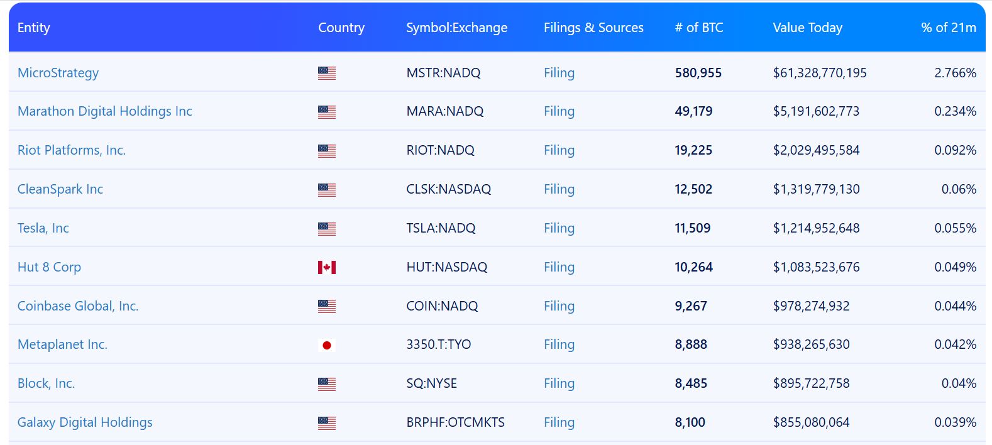The height and width of the screenshot is (445, 992).
Task: Click the US flag next to Galaxy Digital Holdings
Action: click(x=327, y=422)
